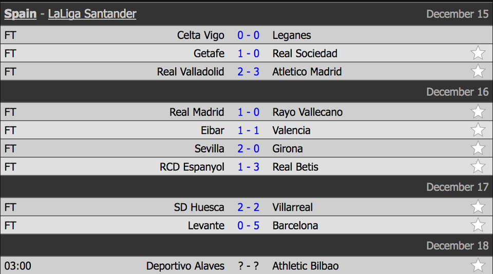The width and height of the screenshot is (493, 274).
Task: Favorite the Real Valladolid vs Atletico Madrid match
Action: click(478, 71)
